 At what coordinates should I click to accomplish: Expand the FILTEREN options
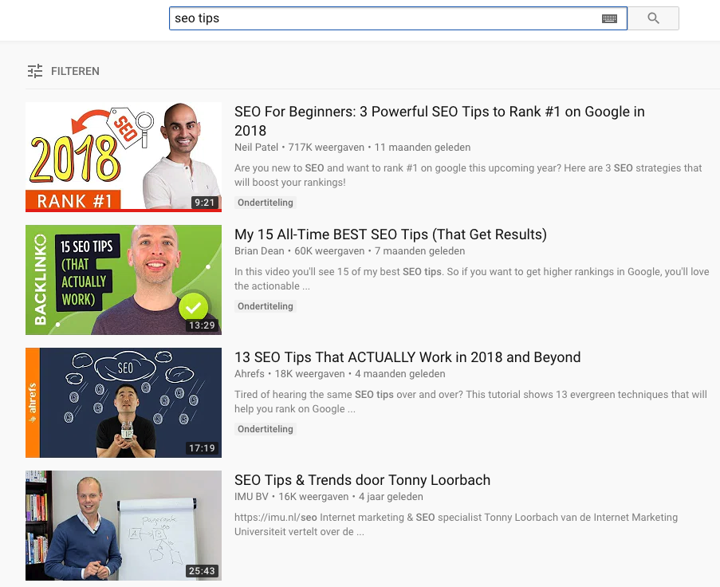pos(75,71)
